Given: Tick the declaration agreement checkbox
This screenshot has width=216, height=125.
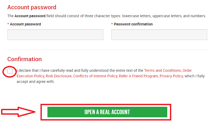Looking at the screenshot, I should [x=10, y=71].
